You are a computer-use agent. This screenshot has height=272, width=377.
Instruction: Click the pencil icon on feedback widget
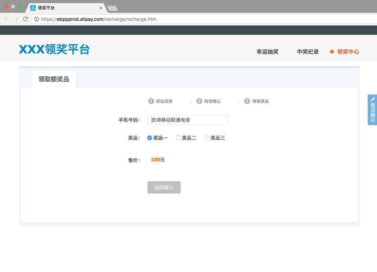click(x=373, y=99)
